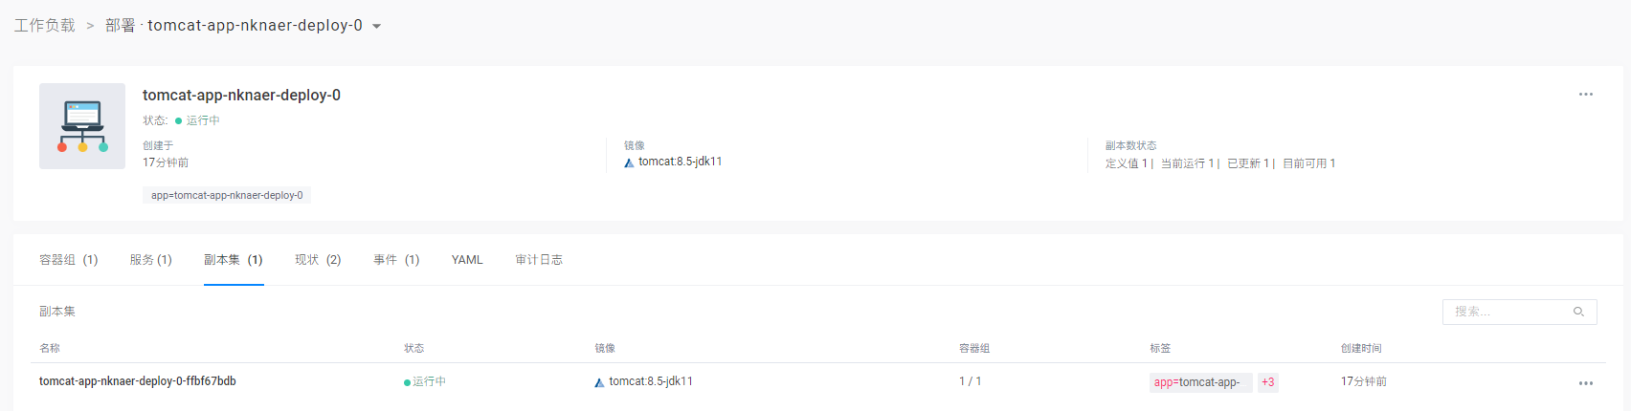Image resolution: width=1631 pixels, height=411 pixels.
Task: Open the 事件 (1) tab
Action: [x=396, y=260]
